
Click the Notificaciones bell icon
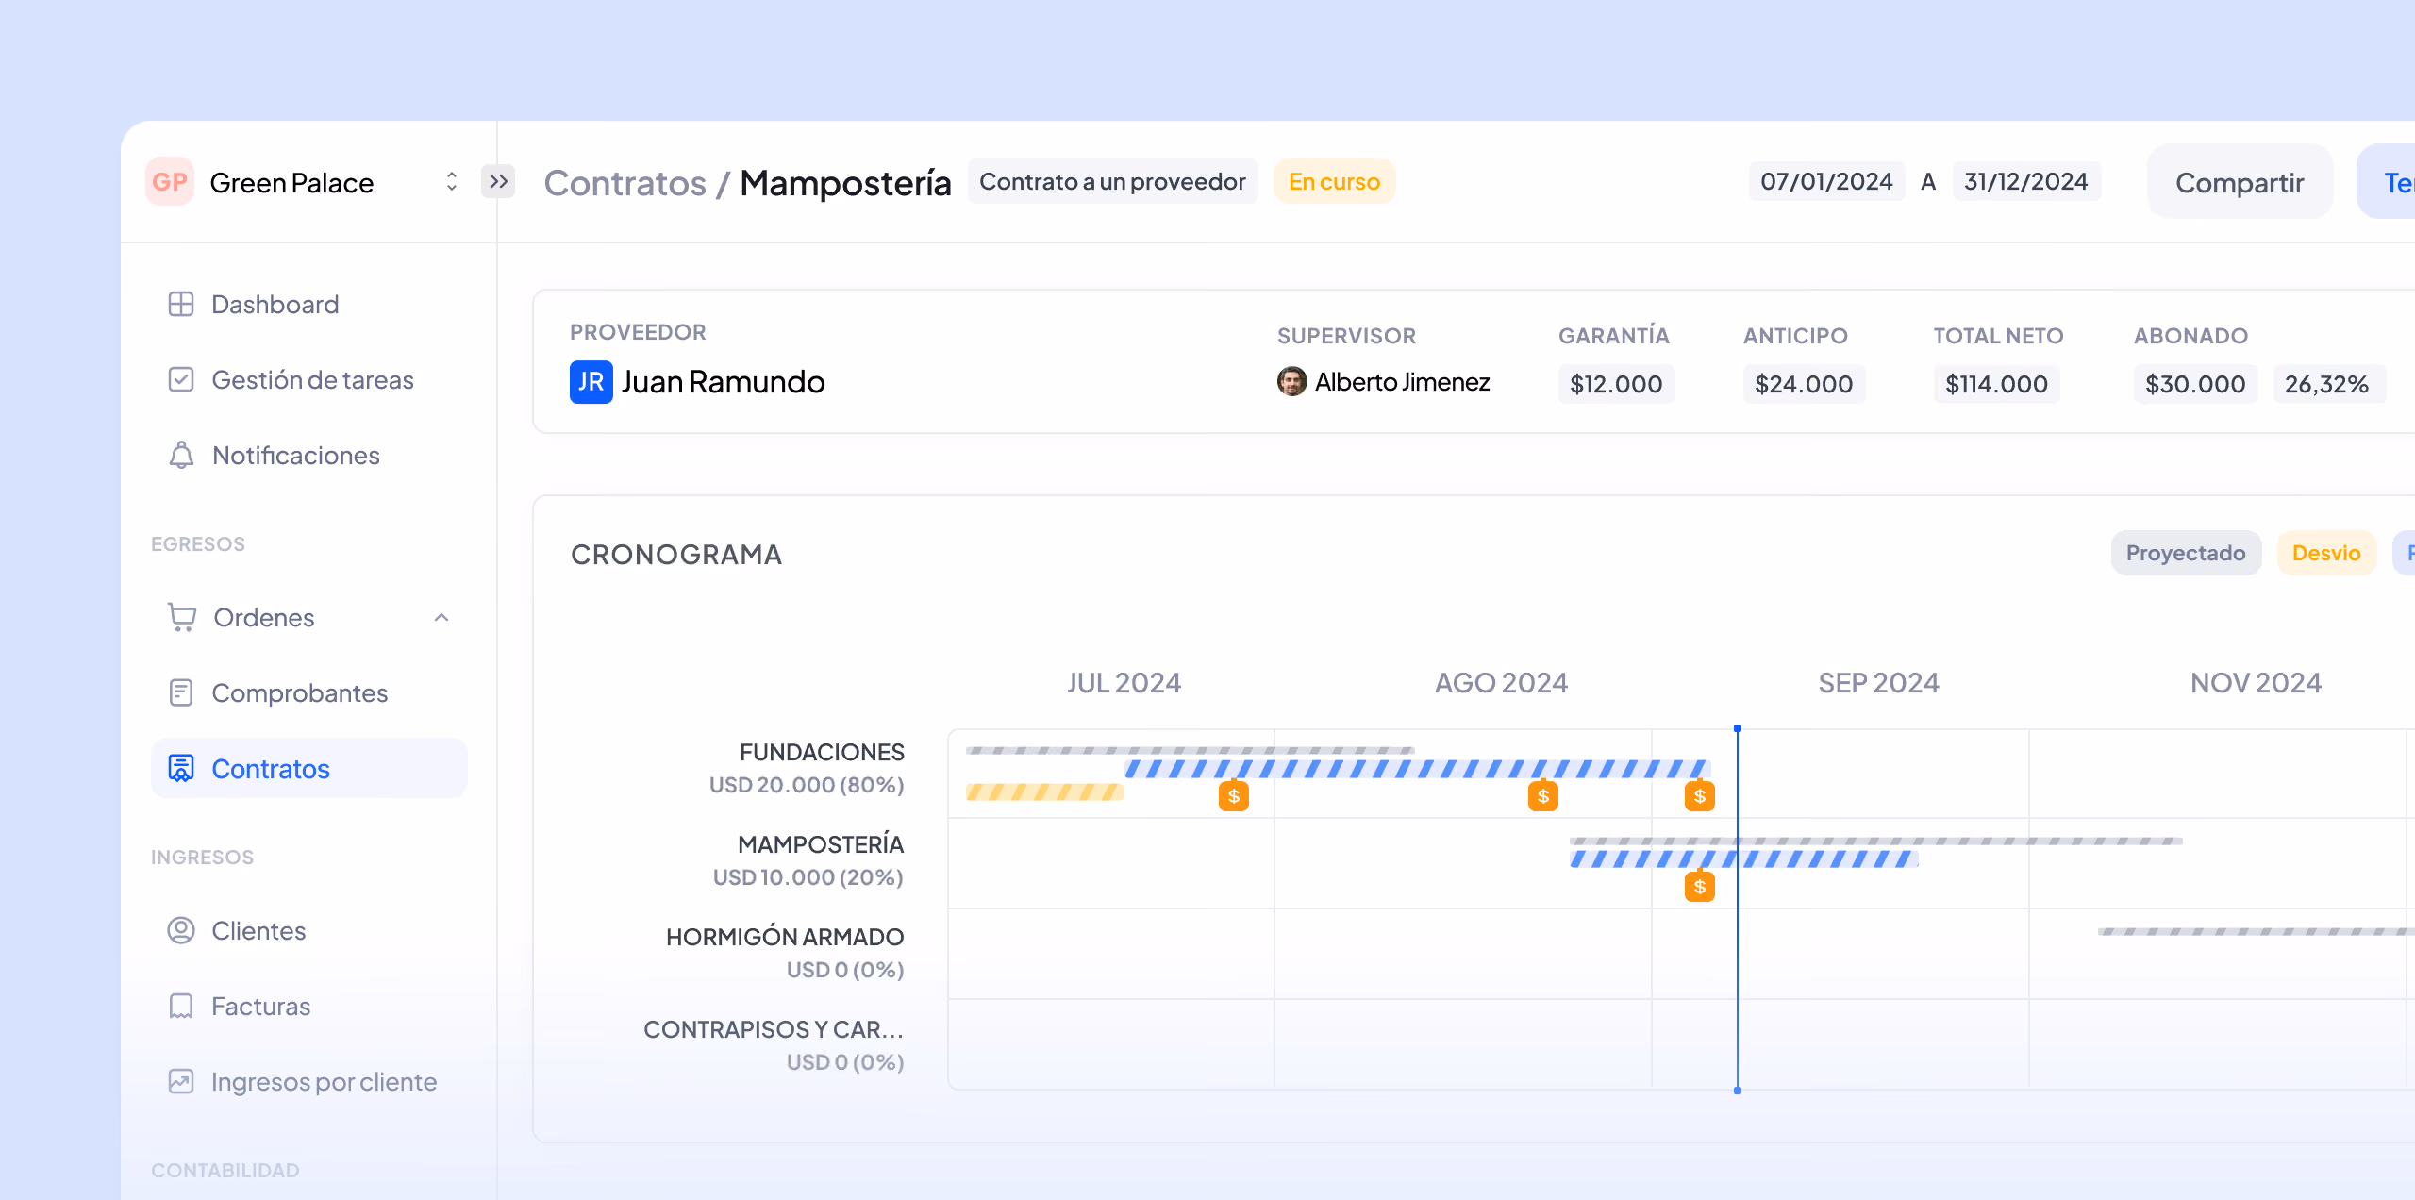point(181,455)
